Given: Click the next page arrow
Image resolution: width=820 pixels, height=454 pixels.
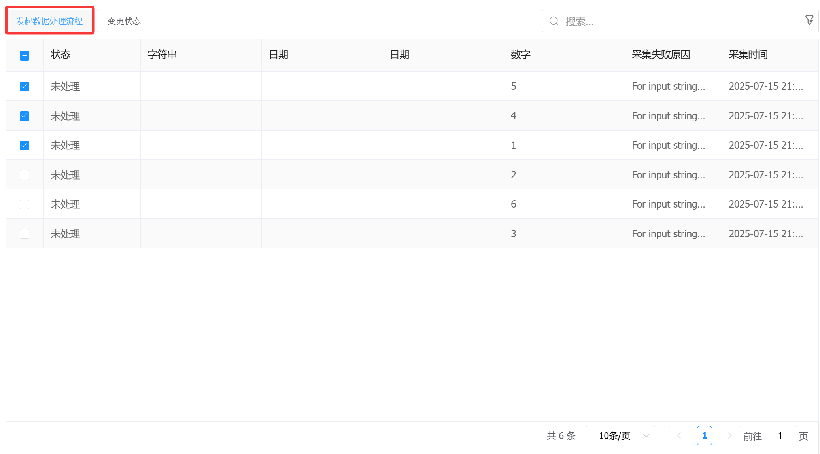Looking at the screenshot, I should 729,435.
